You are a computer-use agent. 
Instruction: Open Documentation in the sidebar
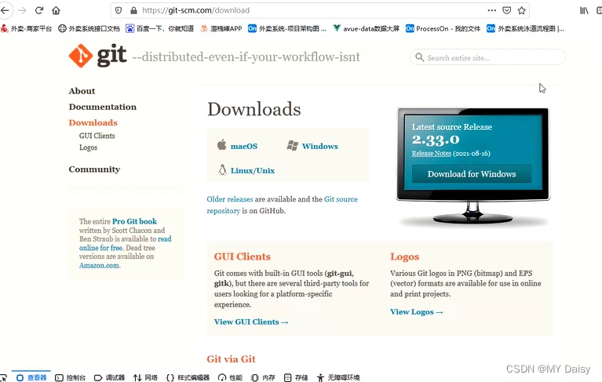[x=103, y=107]
